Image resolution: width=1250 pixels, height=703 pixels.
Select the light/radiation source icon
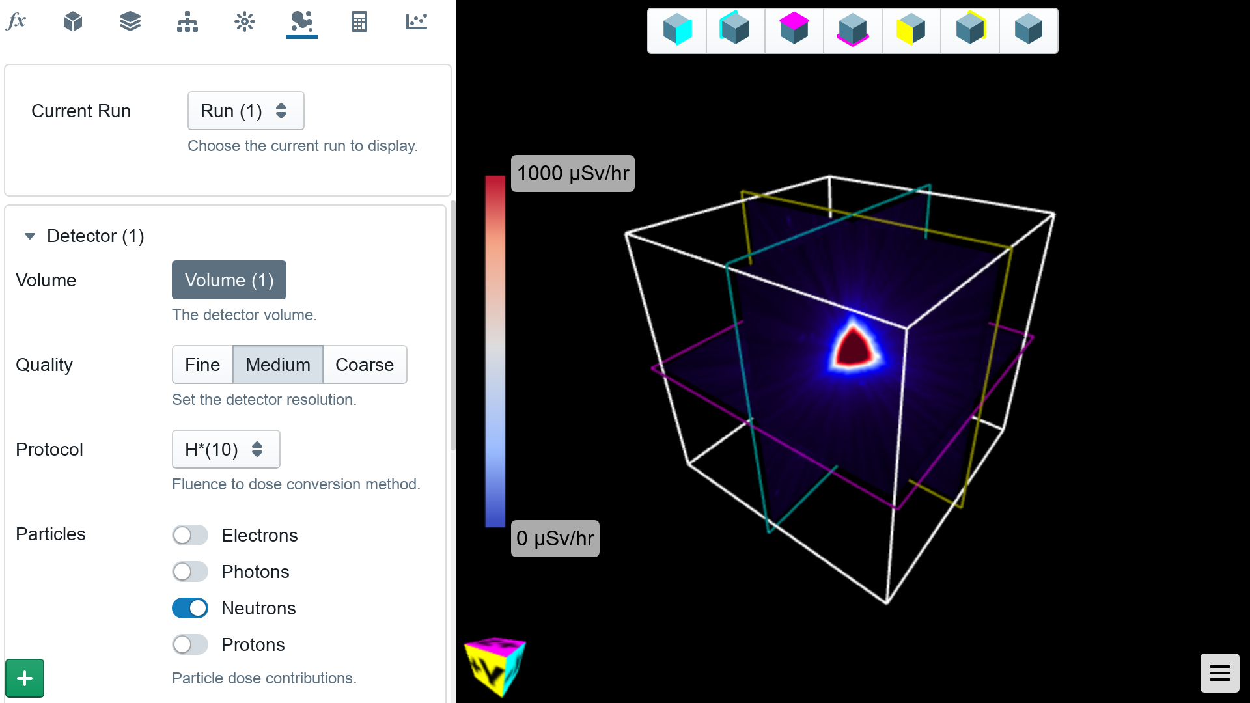(x=243, y=21)
